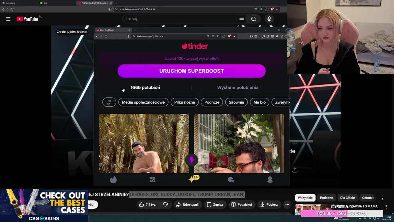
Task: Select the Wszystkie chip
Action: pyautogui.click(x=305, y=198)
